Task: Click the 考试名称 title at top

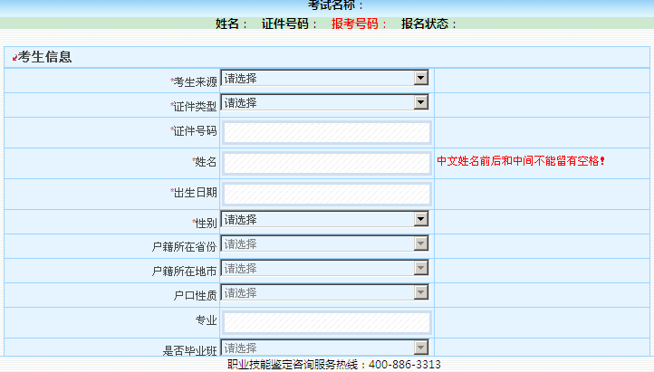Action: tap(335, 5)
